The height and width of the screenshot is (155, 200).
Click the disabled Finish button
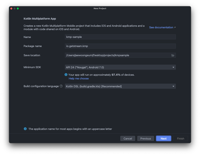pos(180,139)
